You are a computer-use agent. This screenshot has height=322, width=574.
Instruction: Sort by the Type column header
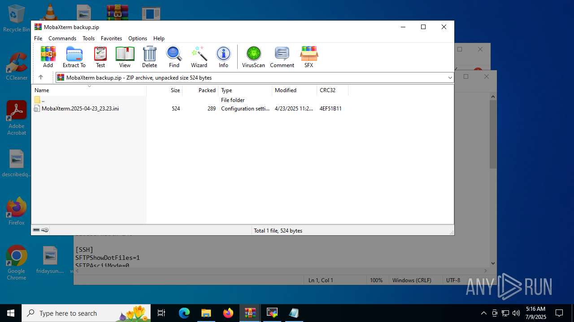[x=245, y=90]
